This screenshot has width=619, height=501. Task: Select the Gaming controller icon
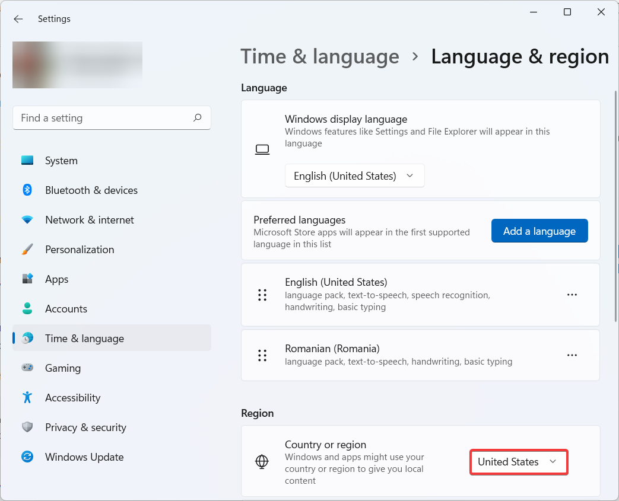pyautogui.click(x=27, y=368)
